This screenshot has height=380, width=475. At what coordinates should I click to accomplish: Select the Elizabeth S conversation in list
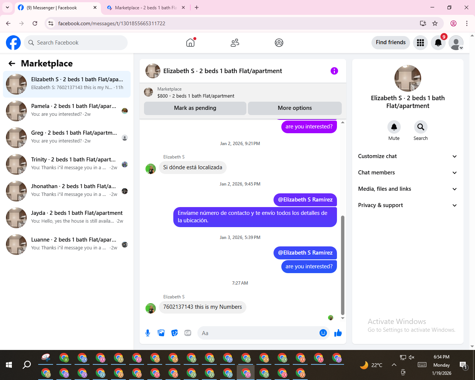tap(67, 84)
